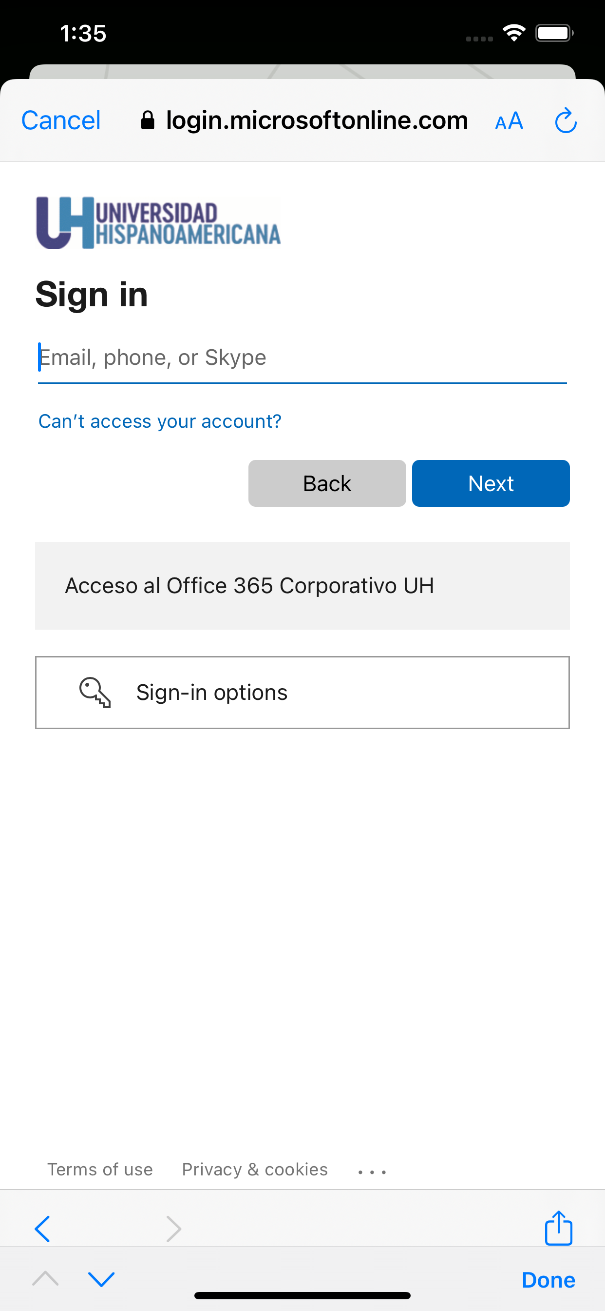Open Privacy & cookies link
This screenshot has height=1311, width=605.
click(255, 1170)
